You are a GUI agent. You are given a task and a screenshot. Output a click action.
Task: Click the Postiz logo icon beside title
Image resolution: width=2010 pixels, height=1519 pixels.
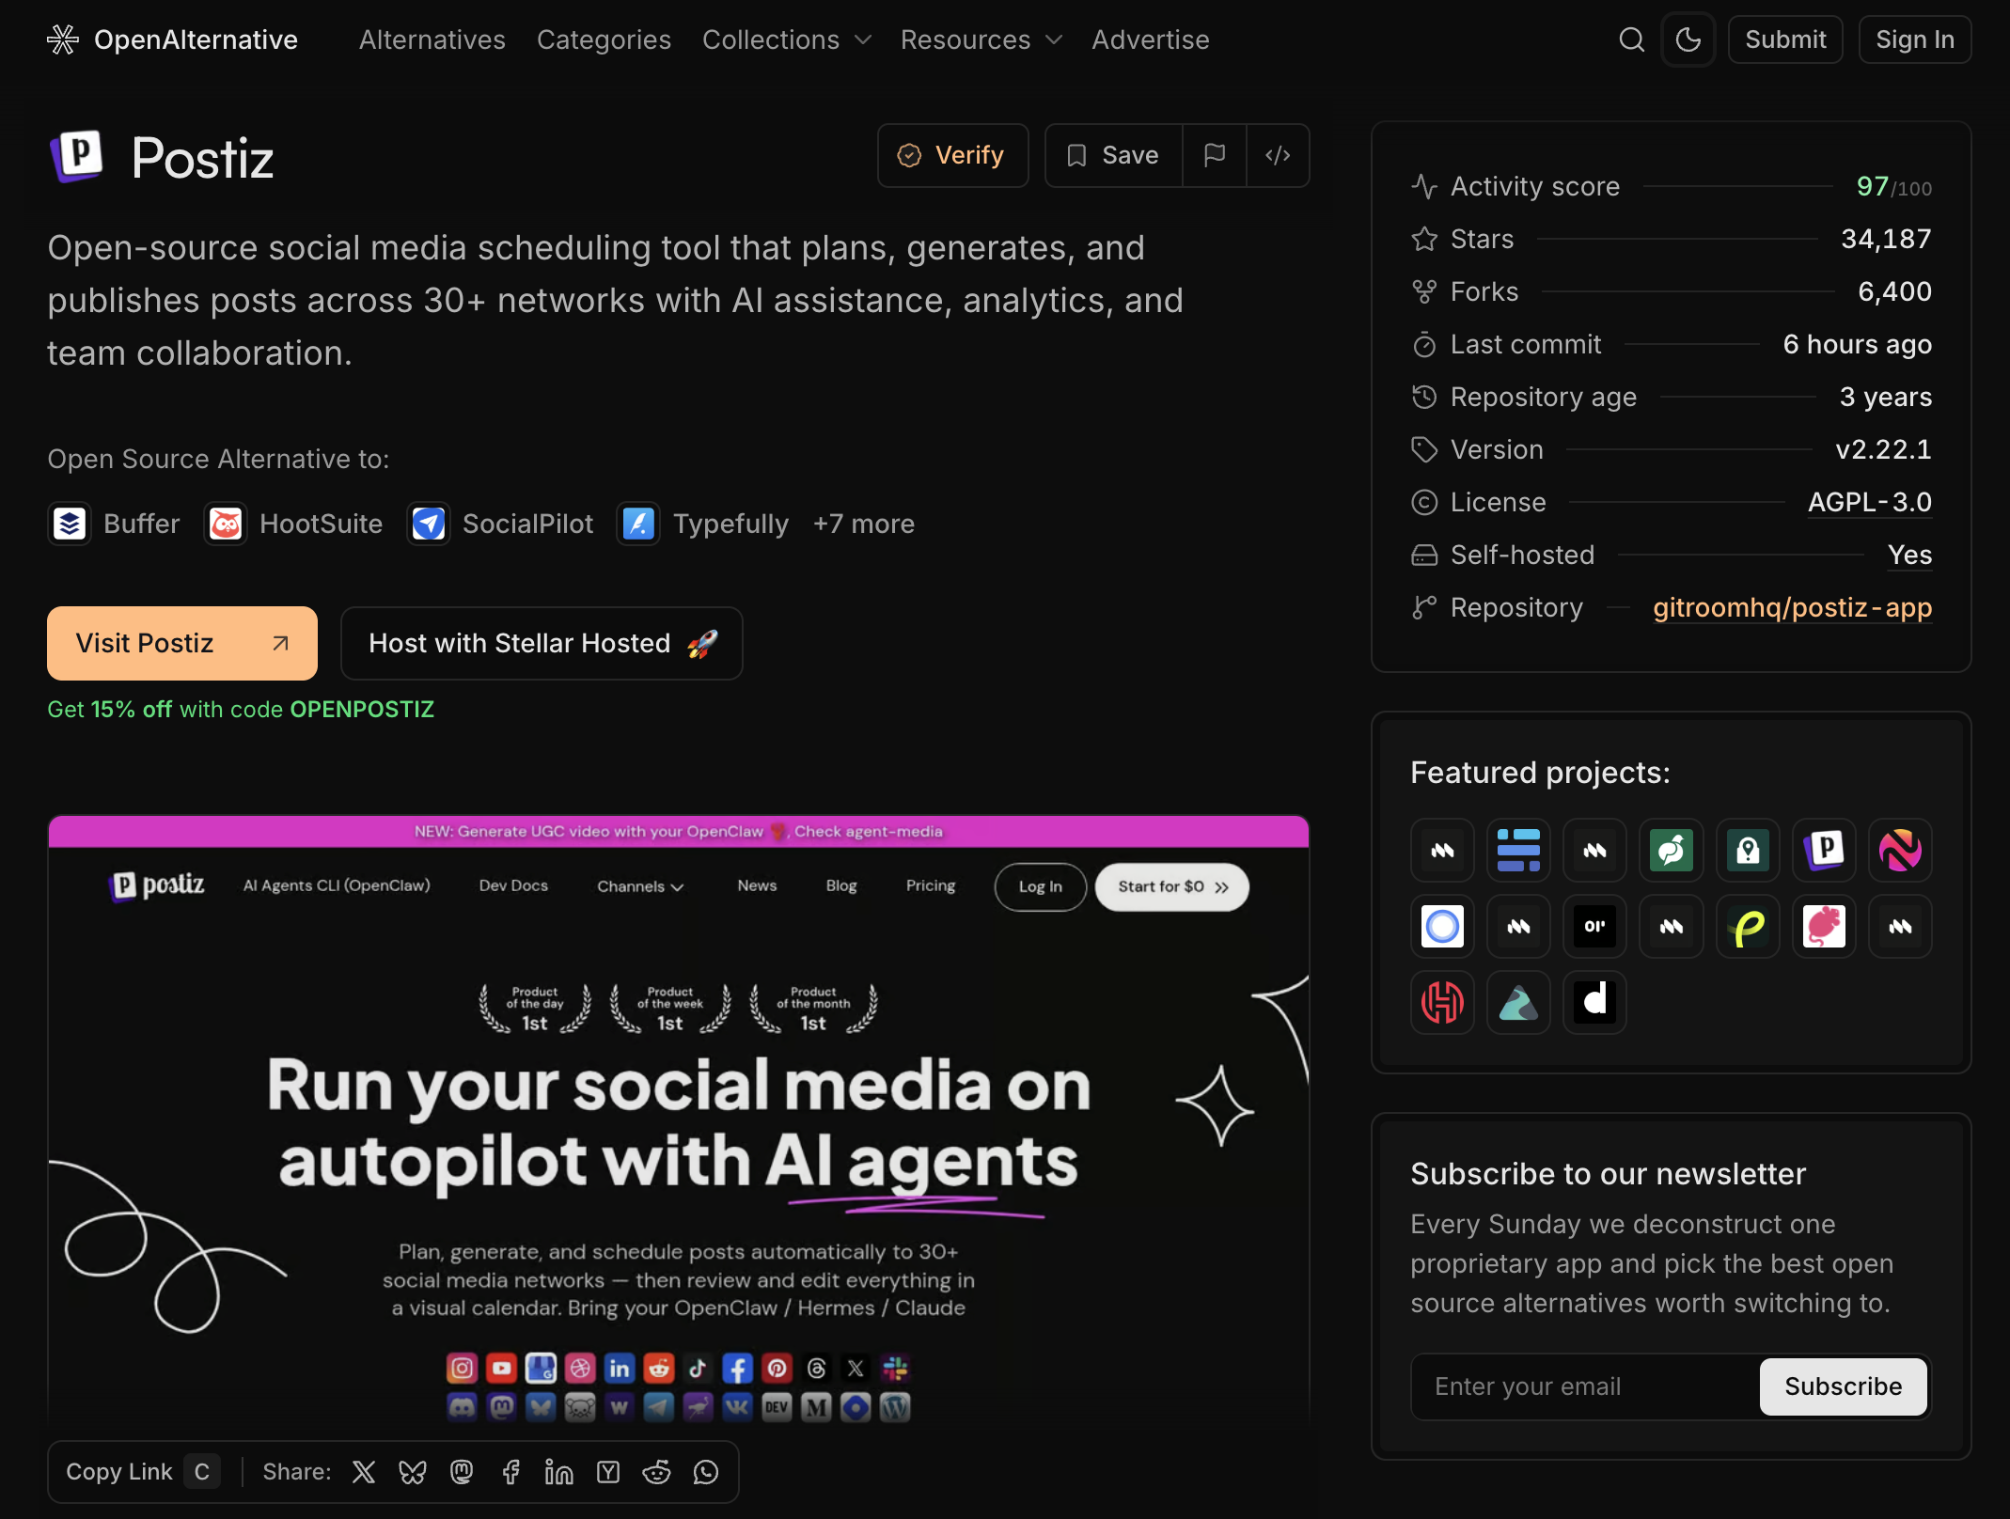point(76,156)
